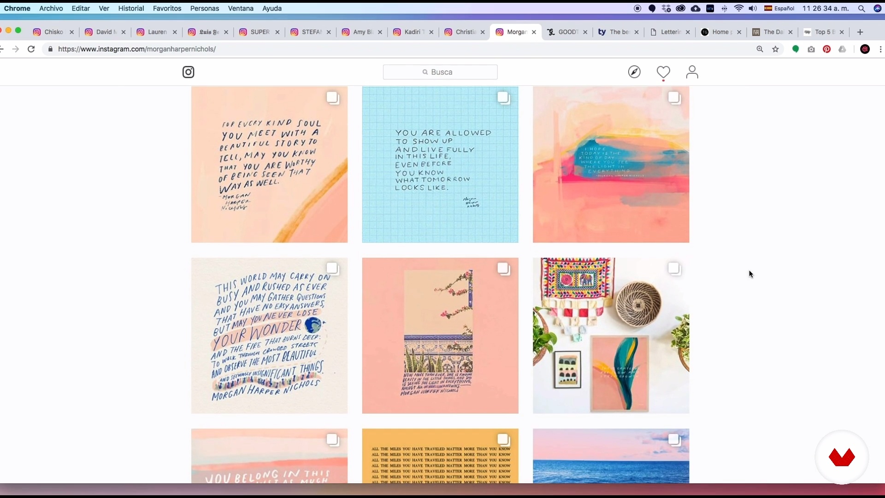Viewport: 885px width, 498px height.
Task: Click the Siri icon in menu bar
Action: click(877, 8)
